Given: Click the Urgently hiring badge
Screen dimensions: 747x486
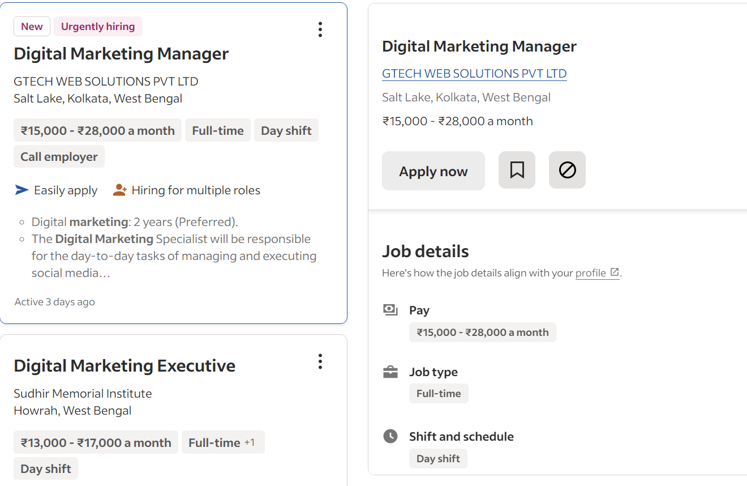Looking at the screenshot, I should pos(98,27).
